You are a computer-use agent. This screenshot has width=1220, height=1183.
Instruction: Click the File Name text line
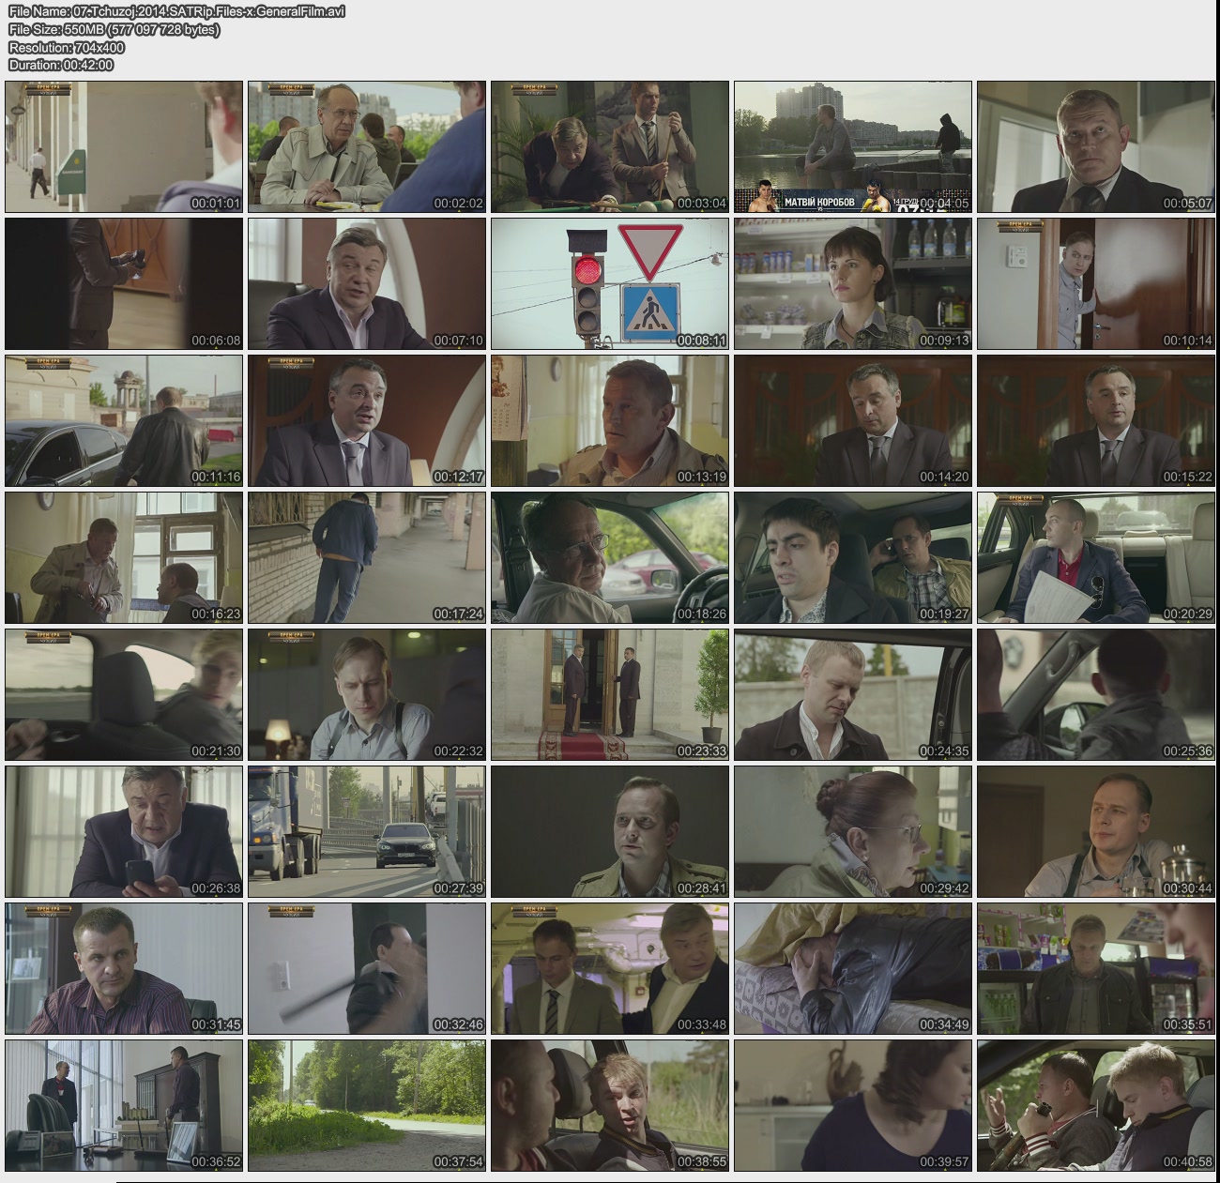(x=177, y=11)
